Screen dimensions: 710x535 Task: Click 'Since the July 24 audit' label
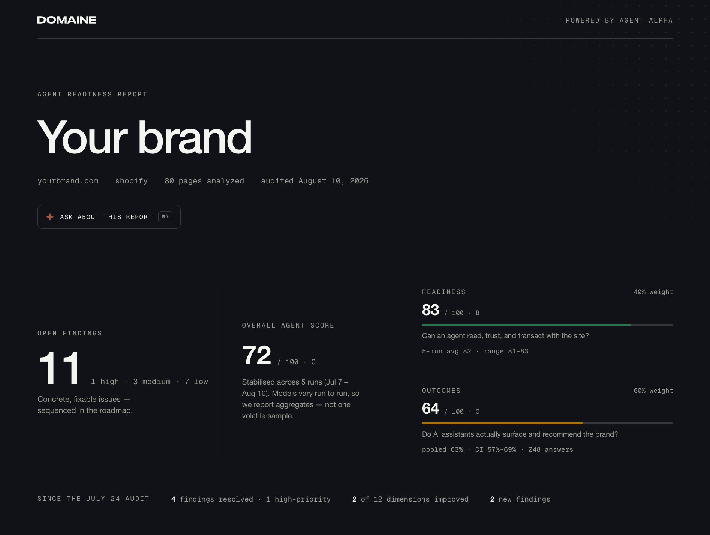(x=93, y=499)
